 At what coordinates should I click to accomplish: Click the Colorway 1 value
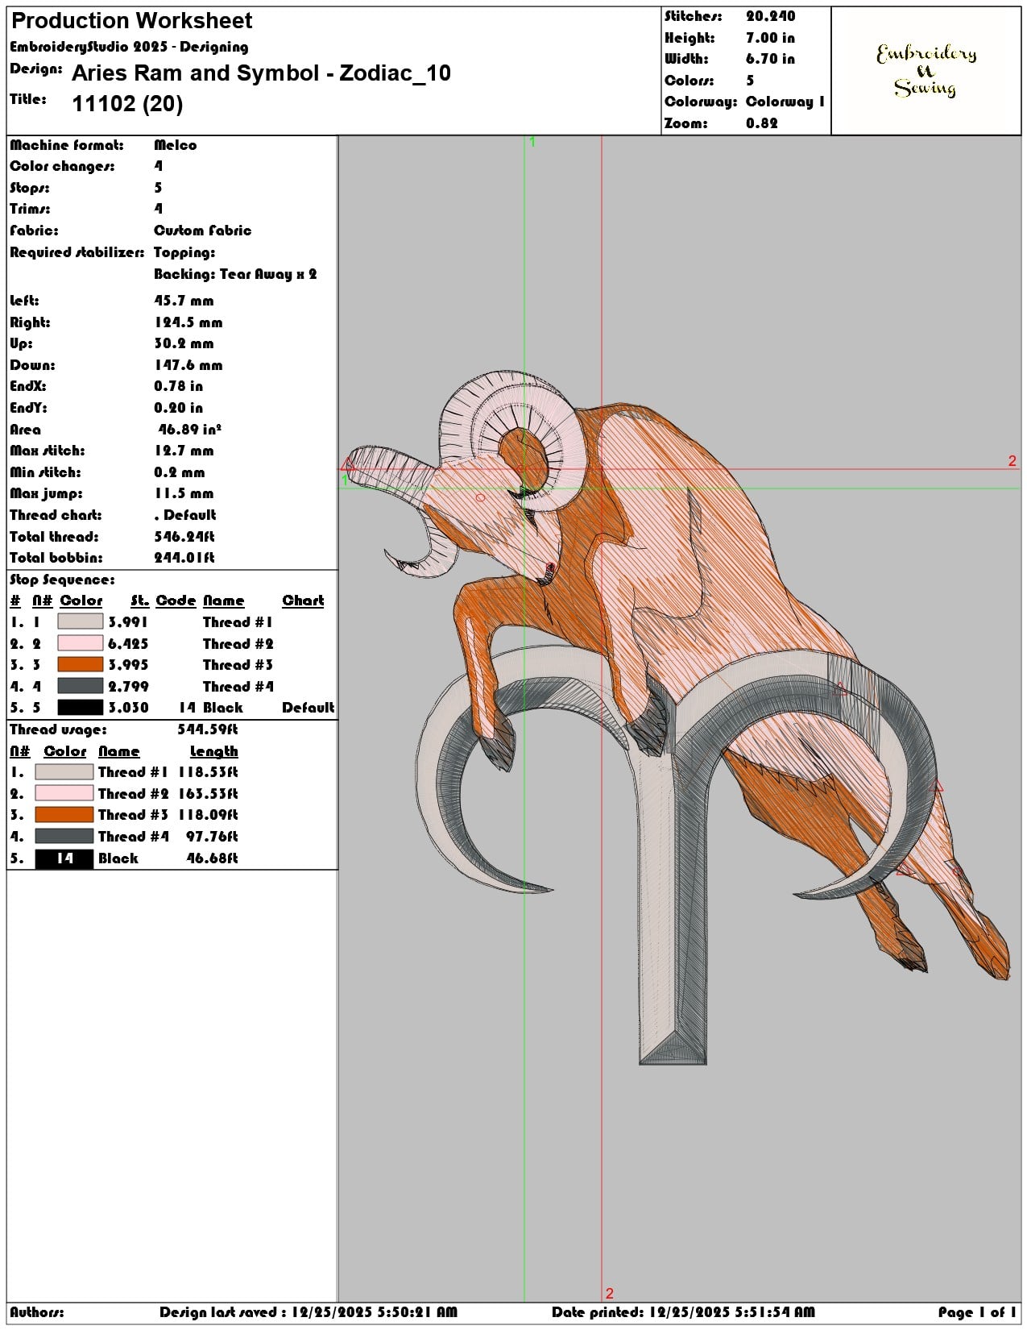point(785,102)
